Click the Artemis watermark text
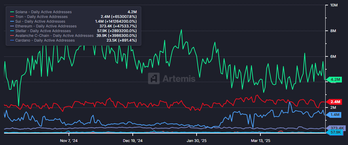The height and width of the screenshot is (145, 348). (179, 79)
